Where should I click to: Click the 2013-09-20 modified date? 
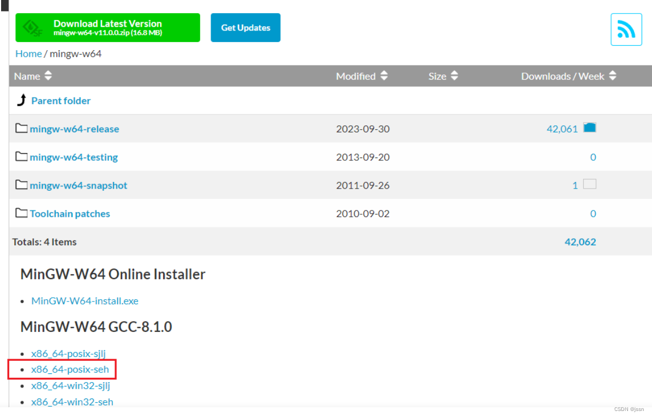pyautogui.click(x=363, y=157)
